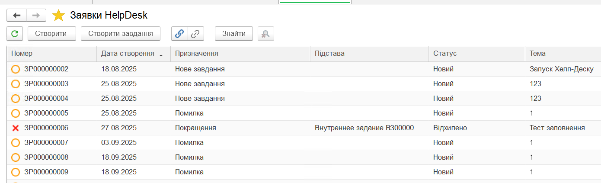Click the orange status circle of ЗР000000002

tap(16, 69)
